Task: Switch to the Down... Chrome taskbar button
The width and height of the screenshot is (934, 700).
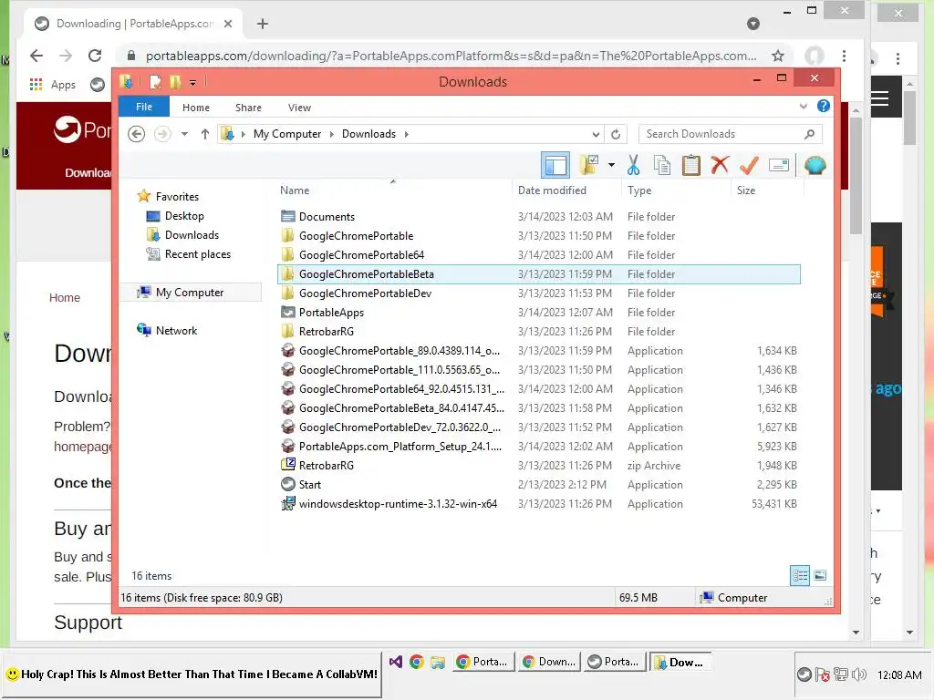Action: coord(548,662)
